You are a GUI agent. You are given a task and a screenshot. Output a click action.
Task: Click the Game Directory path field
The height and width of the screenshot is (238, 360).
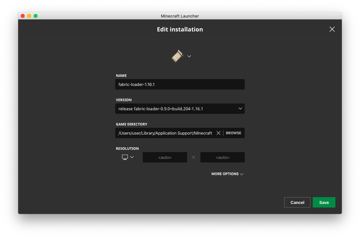coord(165,133)
